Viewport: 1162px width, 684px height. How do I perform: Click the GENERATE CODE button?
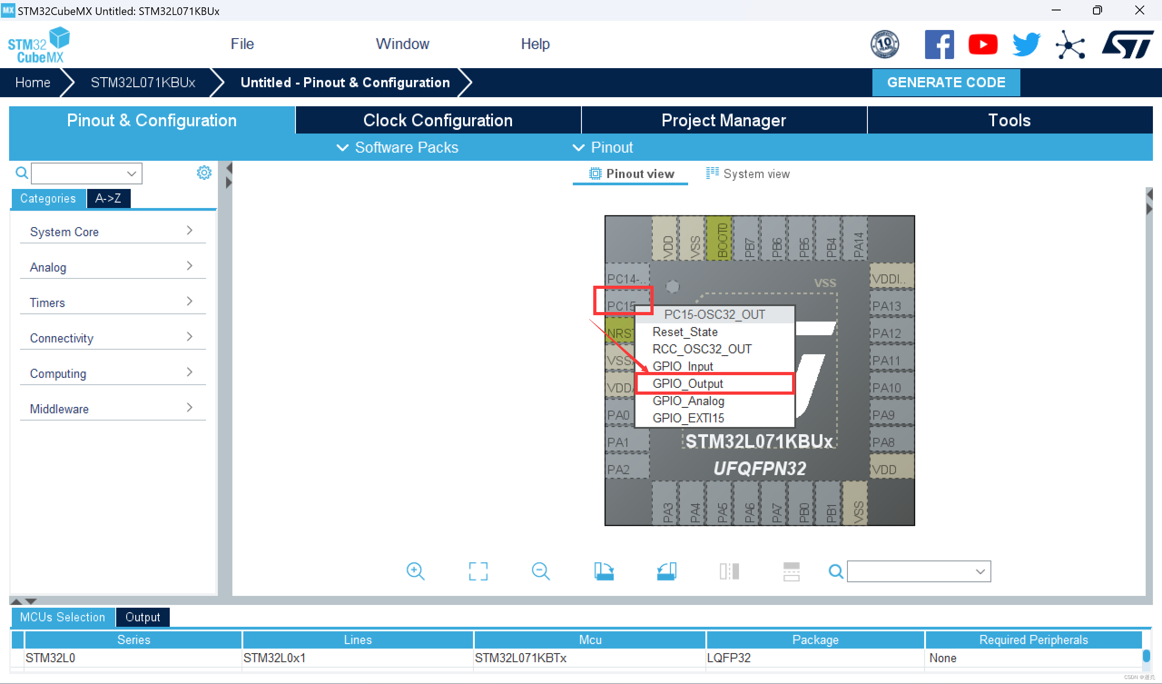tap(946, 82)
